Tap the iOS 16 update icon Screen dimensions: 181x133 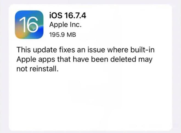[29, 25]
